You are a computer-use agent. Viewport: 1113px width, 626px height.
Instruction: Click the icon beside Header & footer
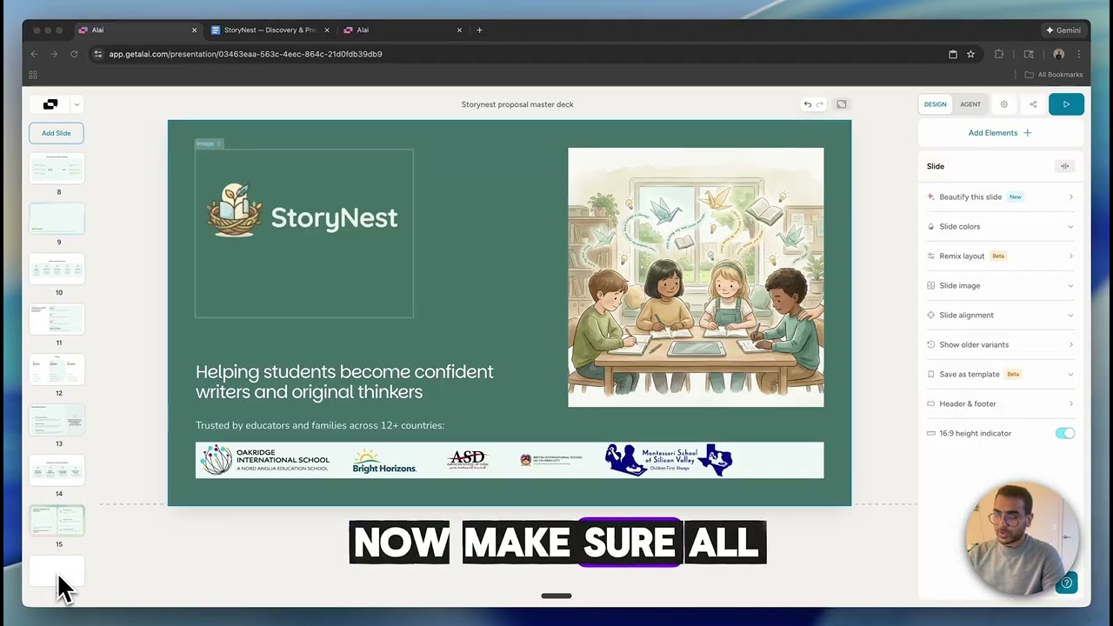pos(931,404)
